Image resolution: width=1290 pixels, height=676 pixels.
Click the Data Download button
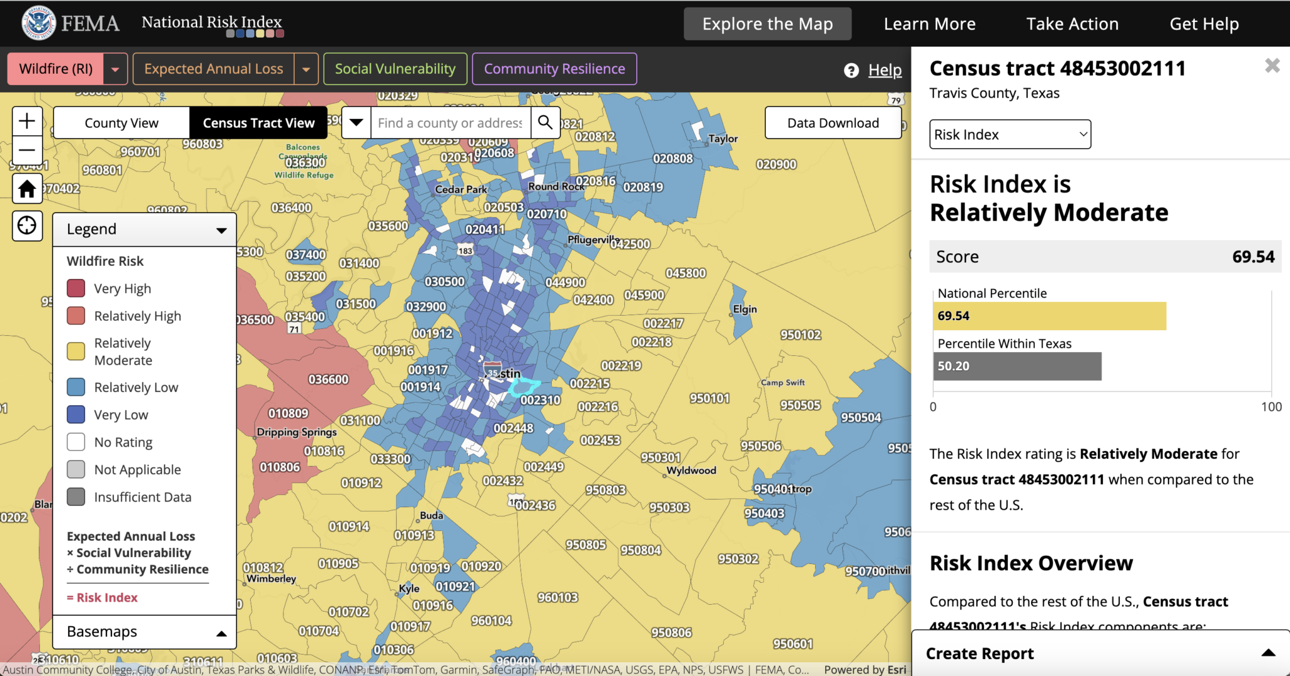coord(833,123)
